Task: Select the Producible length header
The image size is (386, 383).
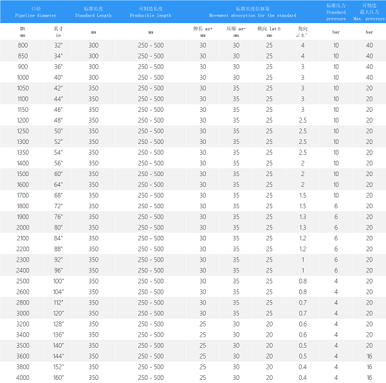Action: click(x=151, y=12)
